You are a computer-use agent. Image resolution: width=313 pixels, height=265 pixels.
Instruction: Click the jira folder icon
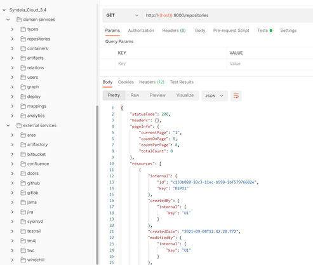point(23,212)
